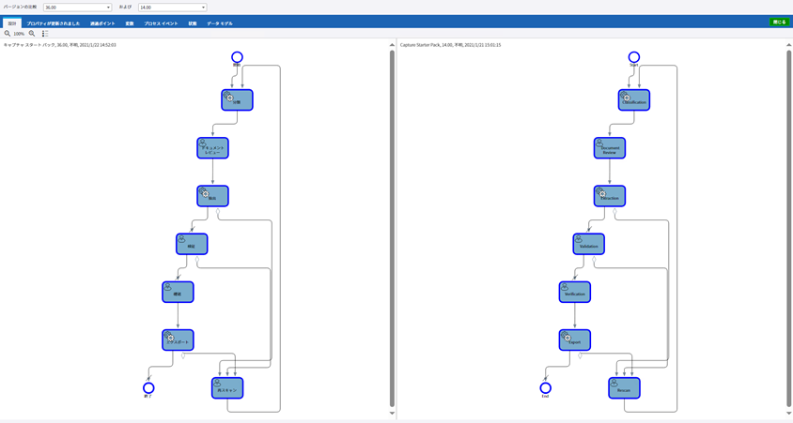Click the zoom out magnifier icon
The width and height of the screenshot is (793, 423).
[8, 34]
